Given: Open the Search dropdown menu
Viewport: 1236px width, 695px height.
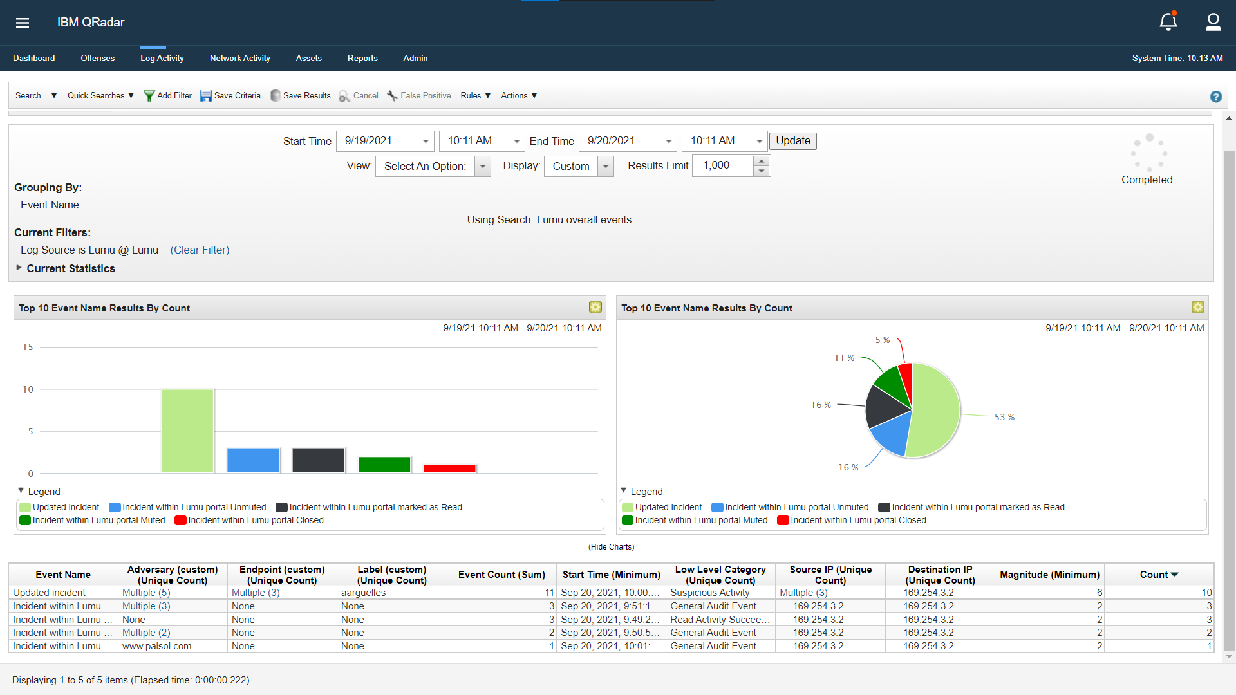Looking at the screenshot, I should pos(36,95).
